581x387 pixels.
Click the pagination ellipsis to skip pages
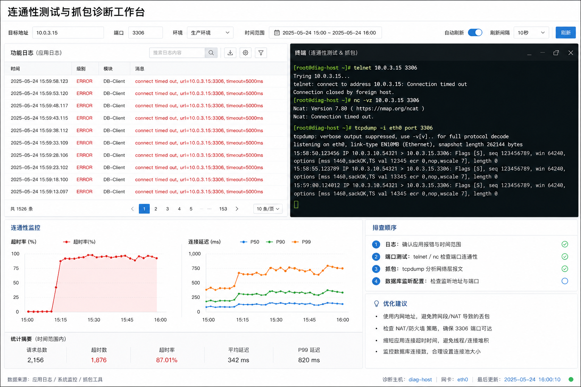pyautogui.click(x=209, y=209)
